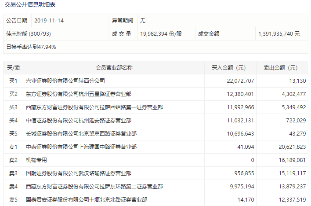Viewport: 311px width, 206px height.
Task: Click the 买5 rank cell
Action: coord(14,134)
